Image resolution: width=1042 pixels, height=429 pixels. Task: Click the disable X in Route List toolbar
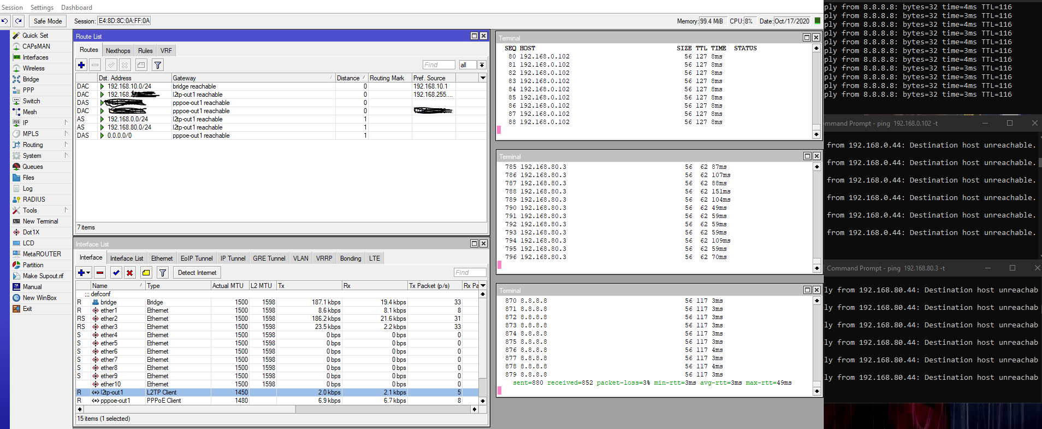[125, 65]
